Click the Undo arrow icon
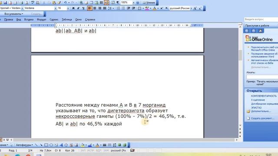278x156 pixels. (x=65, y=3)
